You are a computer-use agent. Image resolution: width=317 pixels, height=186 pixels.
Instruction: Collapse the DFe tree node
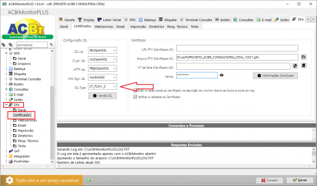point(6,105)
